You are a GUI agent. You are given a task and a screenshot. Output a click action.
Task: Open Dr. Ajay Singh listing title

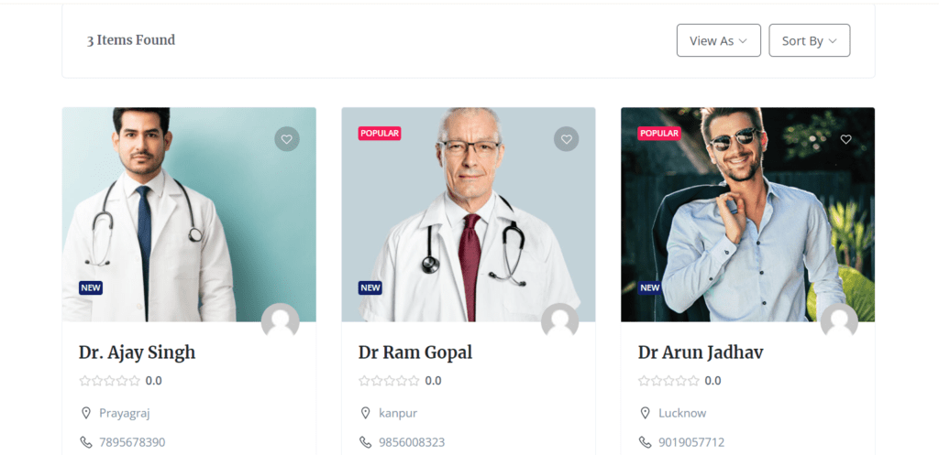(138, 352)
